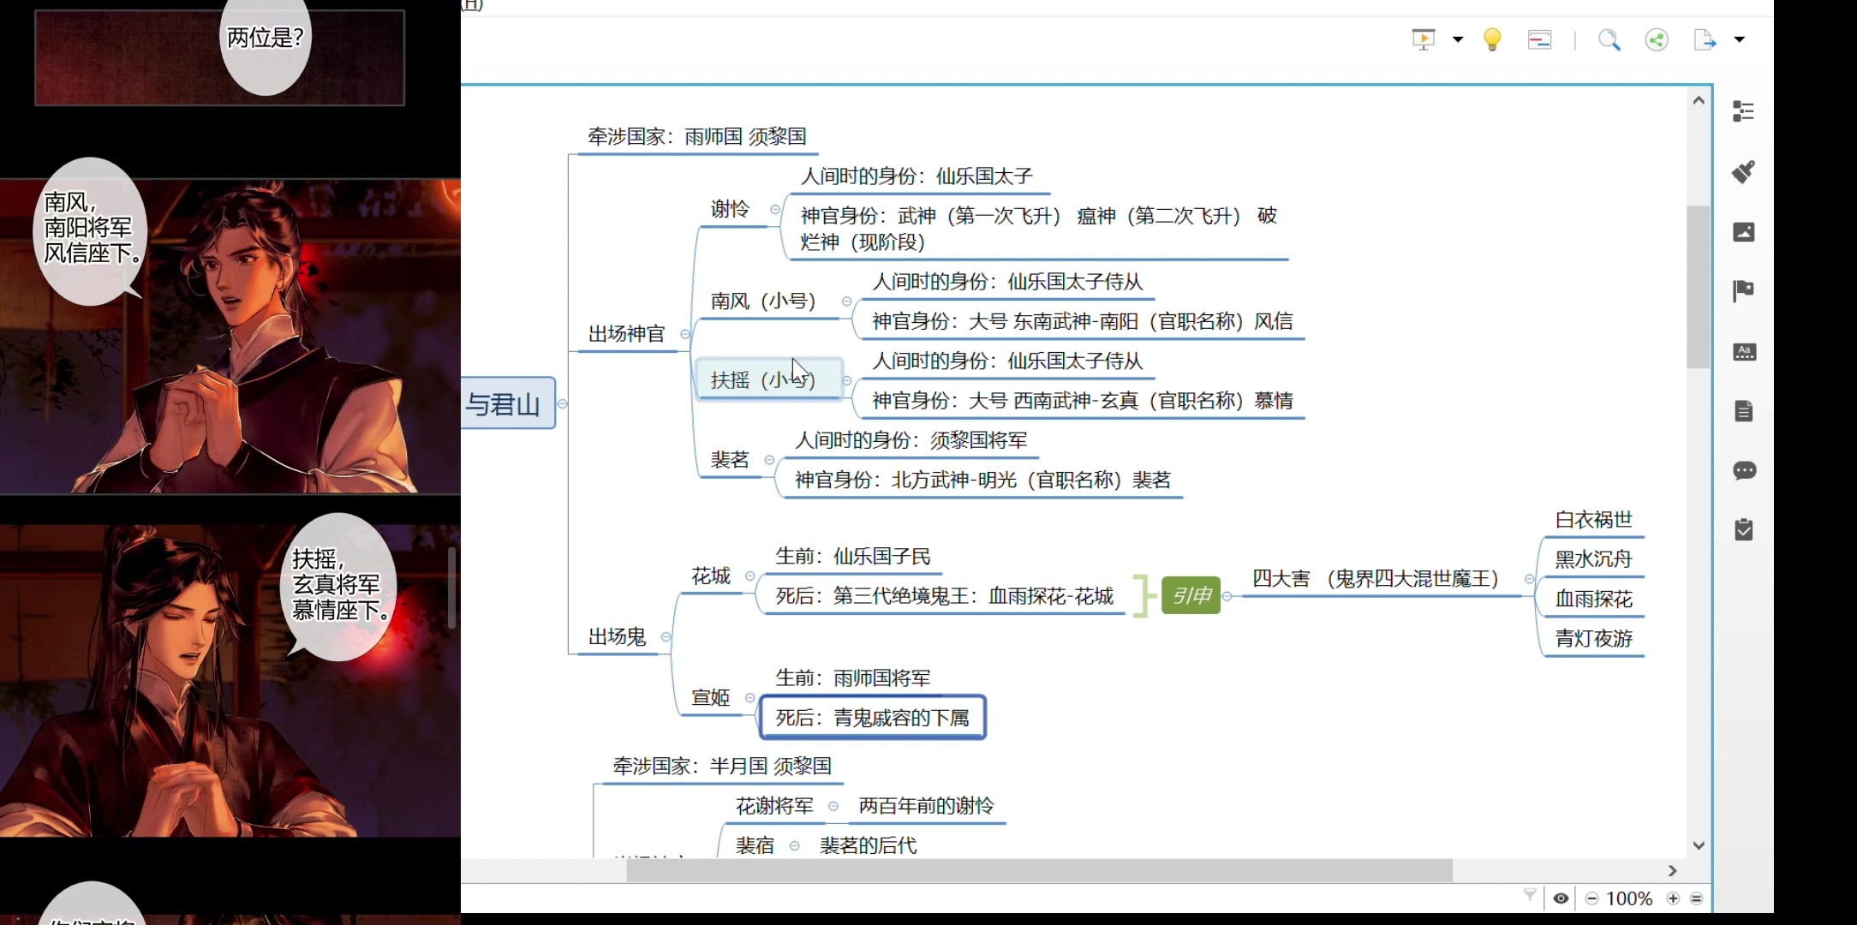Open the Gantt chart view icon

click(1539, 39)
